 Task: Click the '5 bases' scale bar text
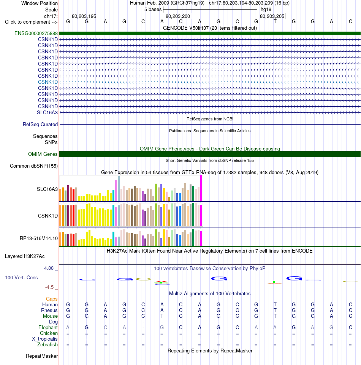coord(153,10)
